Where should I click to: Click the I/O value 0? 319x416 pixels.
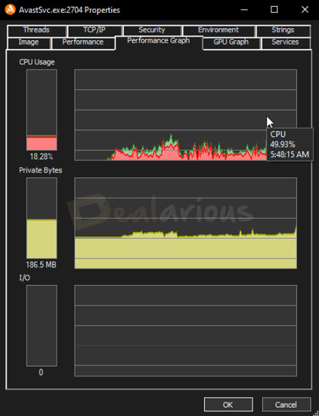point(41,372)
